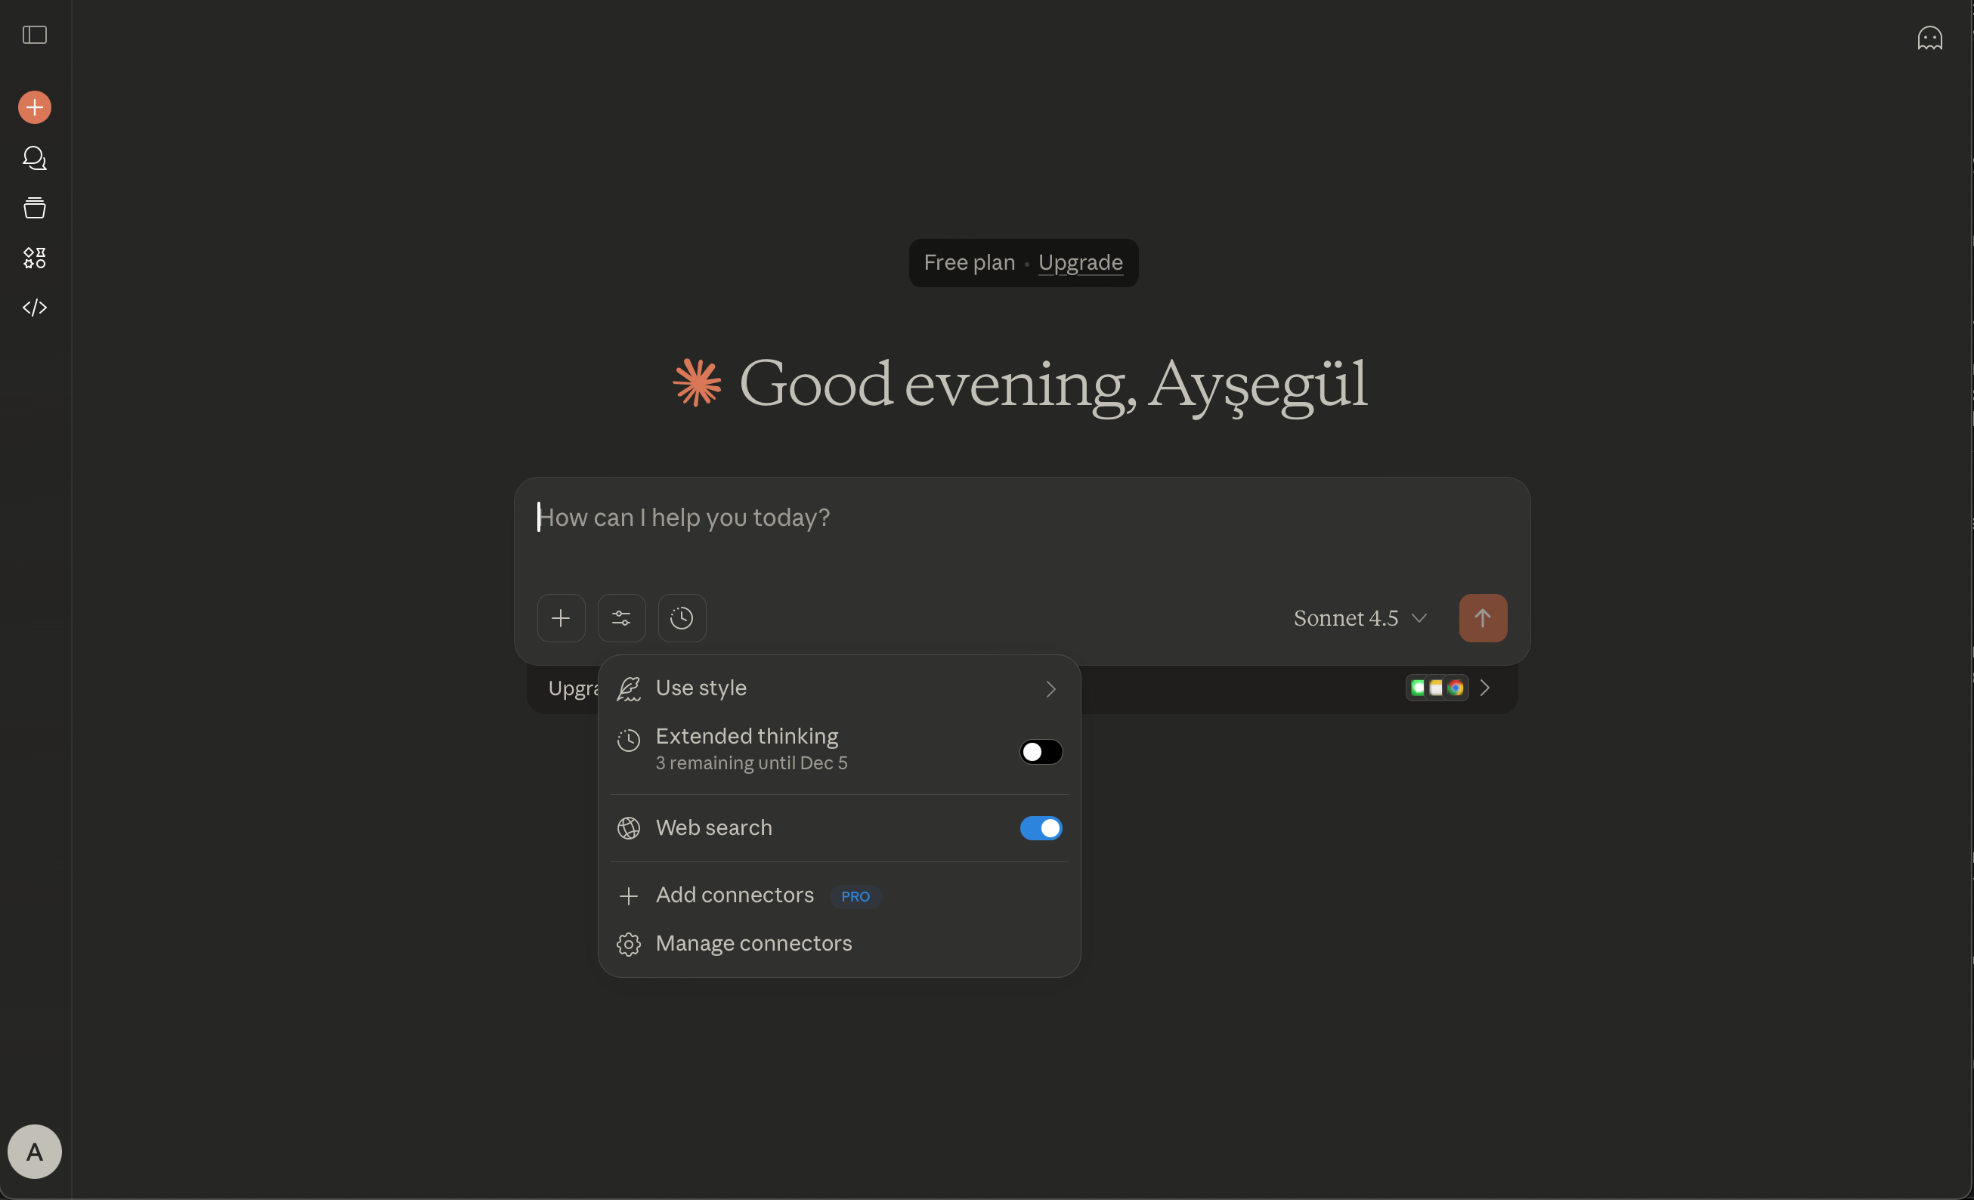Open the Artifacts icon in sidebar
The image size is (1974, 1200).
point(35,258)
